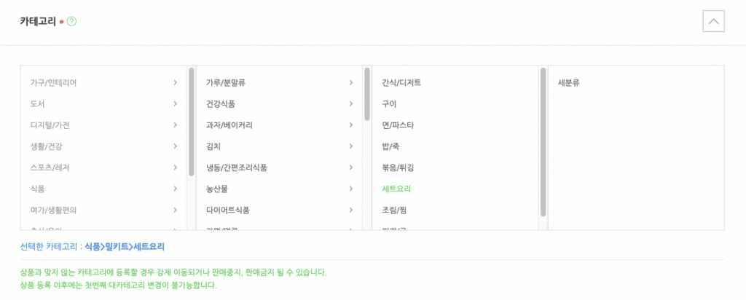Click the first column's scrollbar thumb
This screenshot has height=300, width=746.
(x=192, y=122)
